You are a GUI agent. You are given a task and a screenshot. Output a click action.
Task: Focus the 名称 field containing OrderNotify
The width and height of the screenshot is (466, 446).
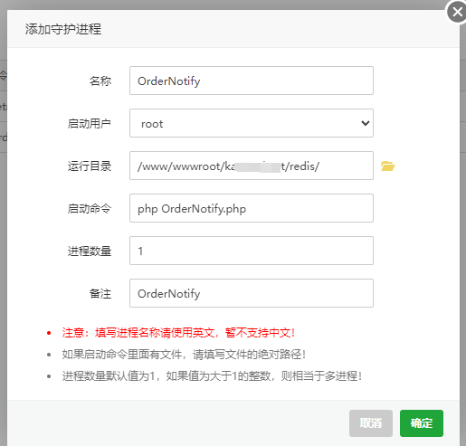coord(252,81)
